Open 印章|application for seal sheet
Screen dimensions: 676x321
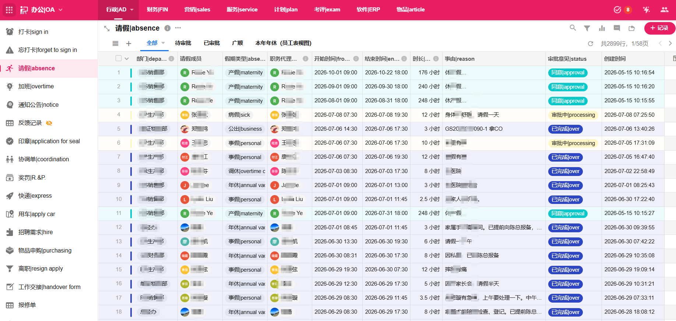49,141
